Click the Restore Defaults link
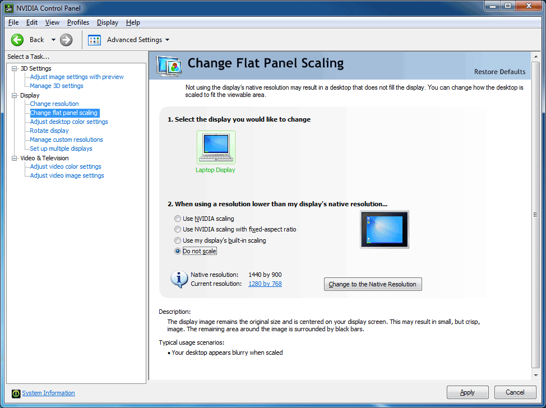 [499, 72]
